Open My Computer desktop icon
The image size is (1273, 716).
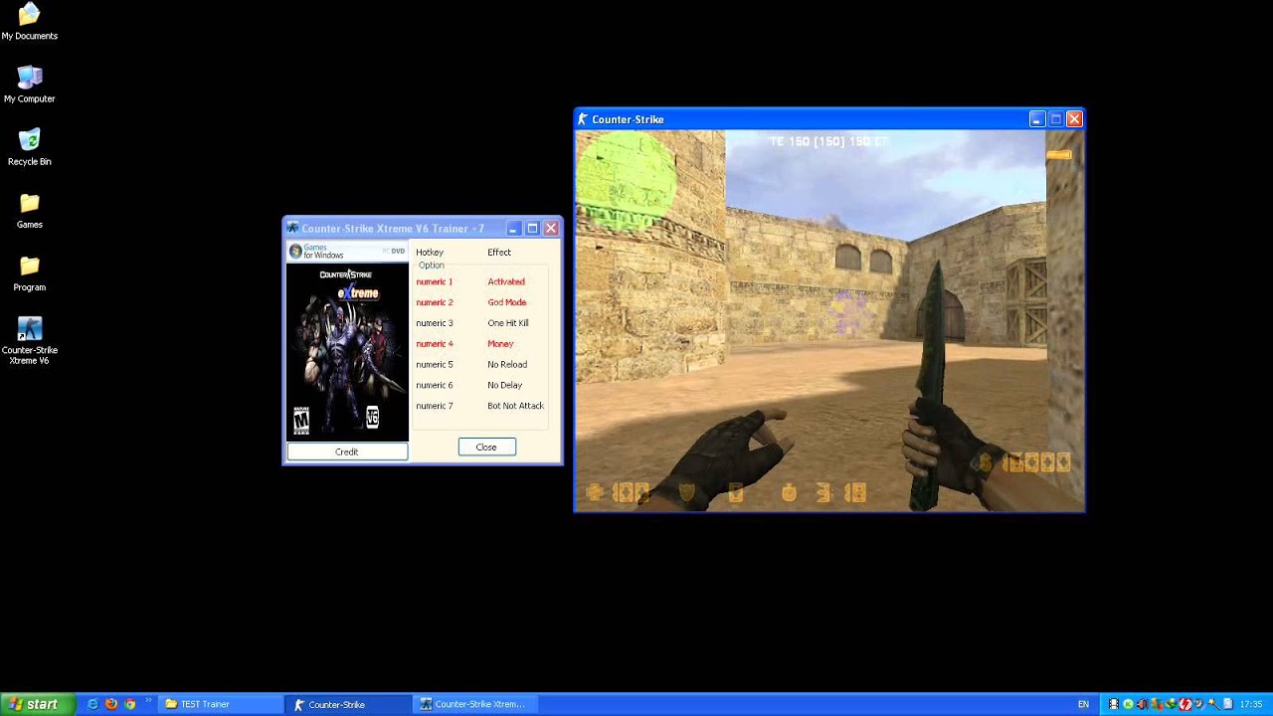pos(30,85)
